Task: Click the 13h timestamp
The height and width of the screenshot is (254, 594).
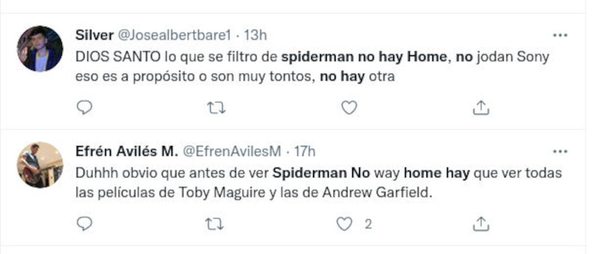Action: pos(255,36)
